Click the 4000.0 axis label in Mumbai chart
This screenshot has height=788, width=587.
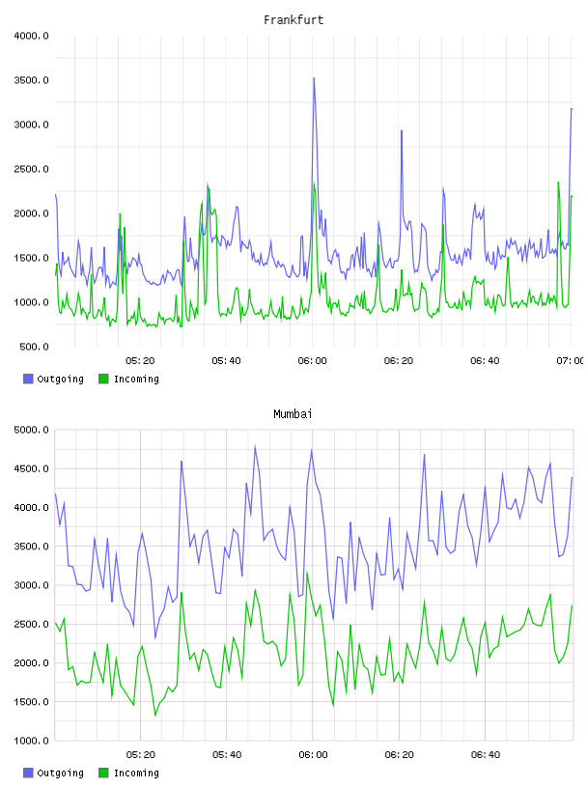31,508
